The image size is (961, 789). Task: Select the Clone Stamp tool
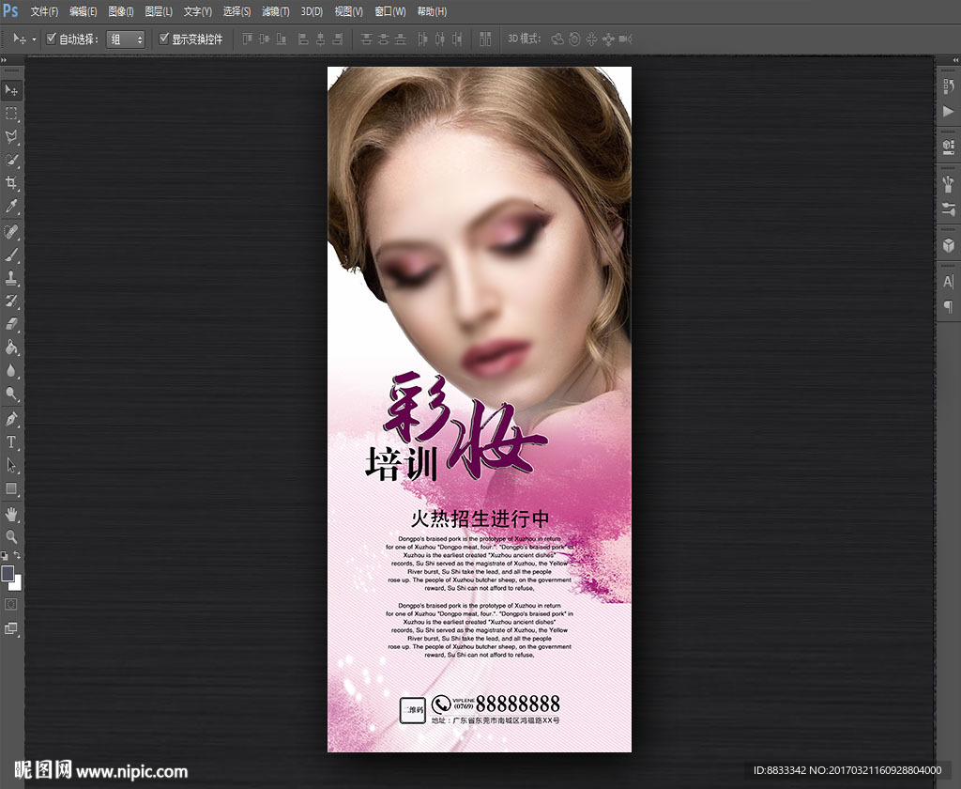(12, 278)
